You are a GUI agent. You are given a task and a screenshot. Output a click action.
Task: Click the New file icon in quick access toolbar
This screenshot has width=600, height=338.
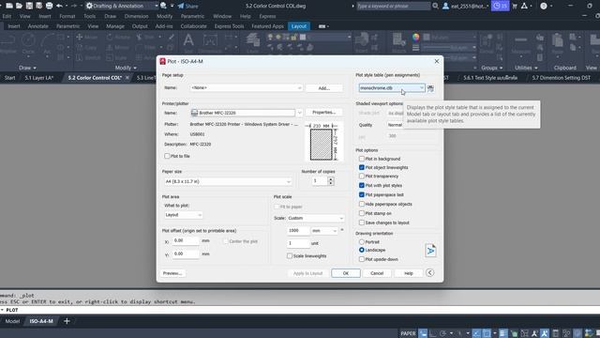tap(9, 6)
